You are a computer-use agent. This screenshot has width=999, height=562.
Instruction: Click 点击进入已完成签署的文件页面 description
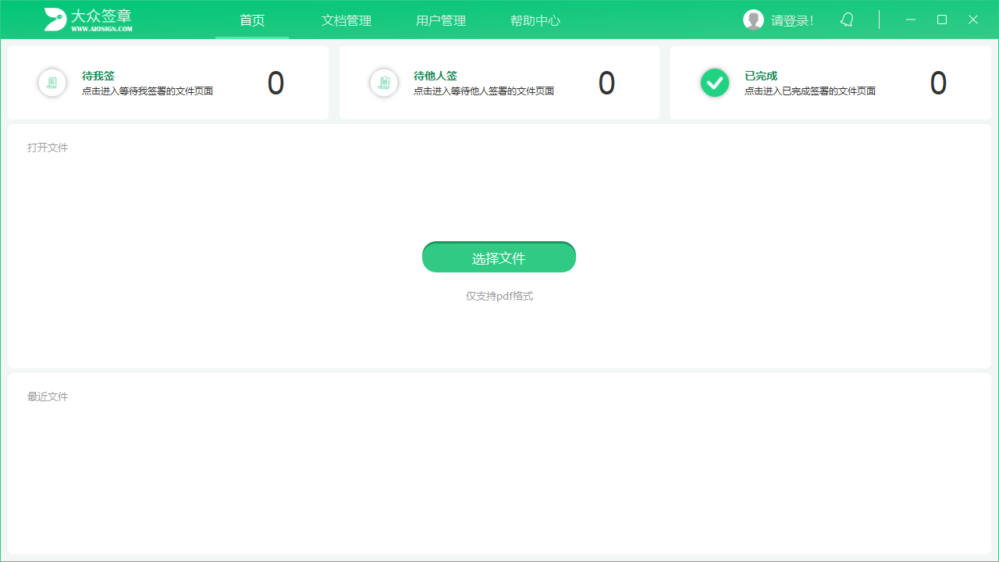(810, 91)
